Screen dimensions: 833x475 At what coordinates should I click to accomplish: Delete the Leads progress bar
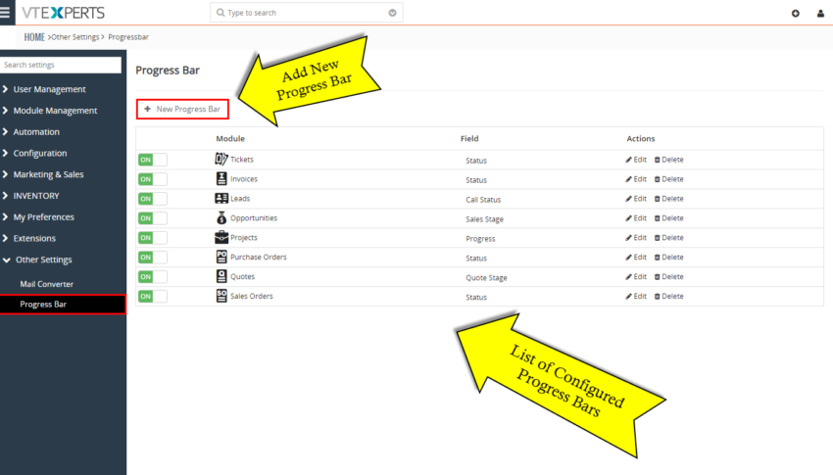pyautogui.click(x=668, y=199)
